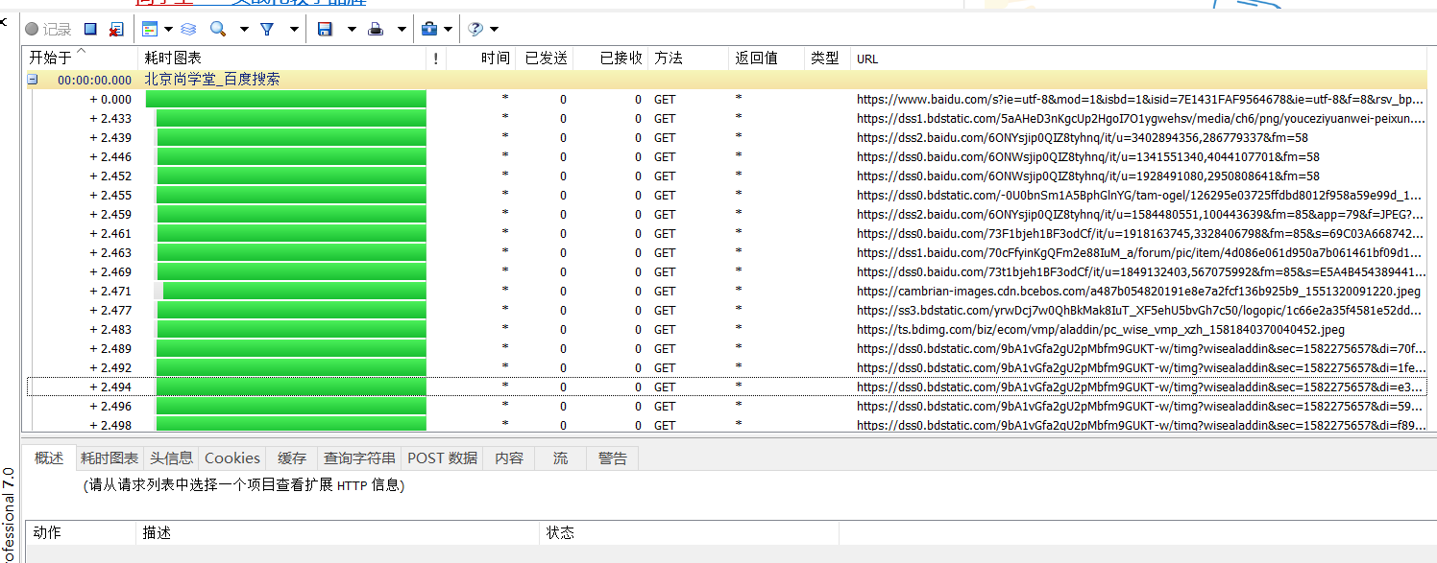Sort by the 时间 column header
1437x563 pixels.
pos(480,59)
